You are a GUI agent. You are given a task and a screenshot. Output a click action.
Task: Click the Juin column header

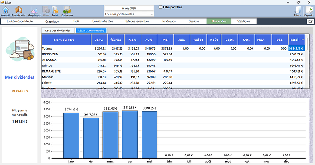coord(182,40)
